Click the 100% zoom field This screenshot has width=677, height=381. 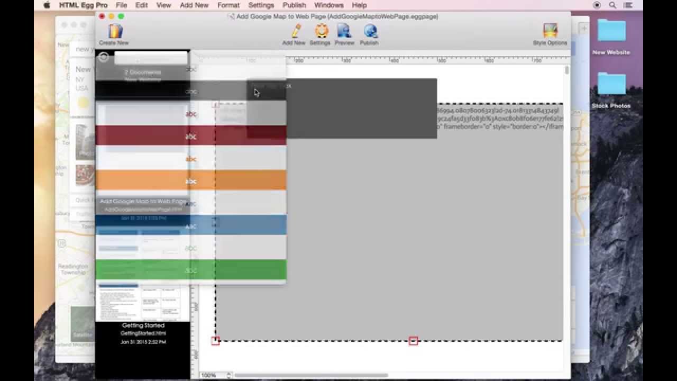click(x=213, y=375)
